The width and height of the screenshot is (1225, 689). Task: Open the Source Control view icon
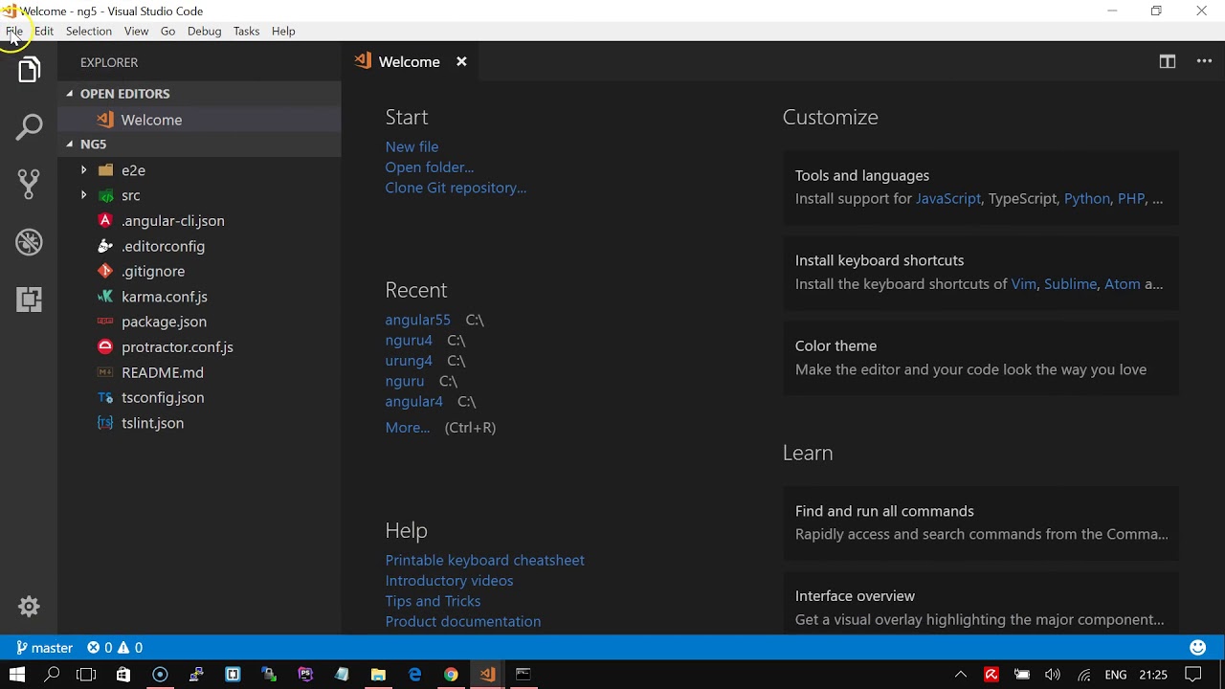(x=29, y=184)
